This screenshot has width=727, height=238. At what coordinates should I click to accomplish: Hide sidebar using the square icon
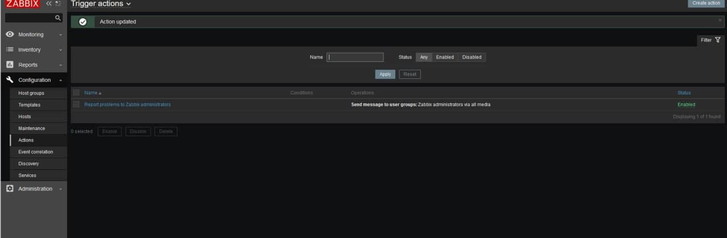tap(58, 3)
